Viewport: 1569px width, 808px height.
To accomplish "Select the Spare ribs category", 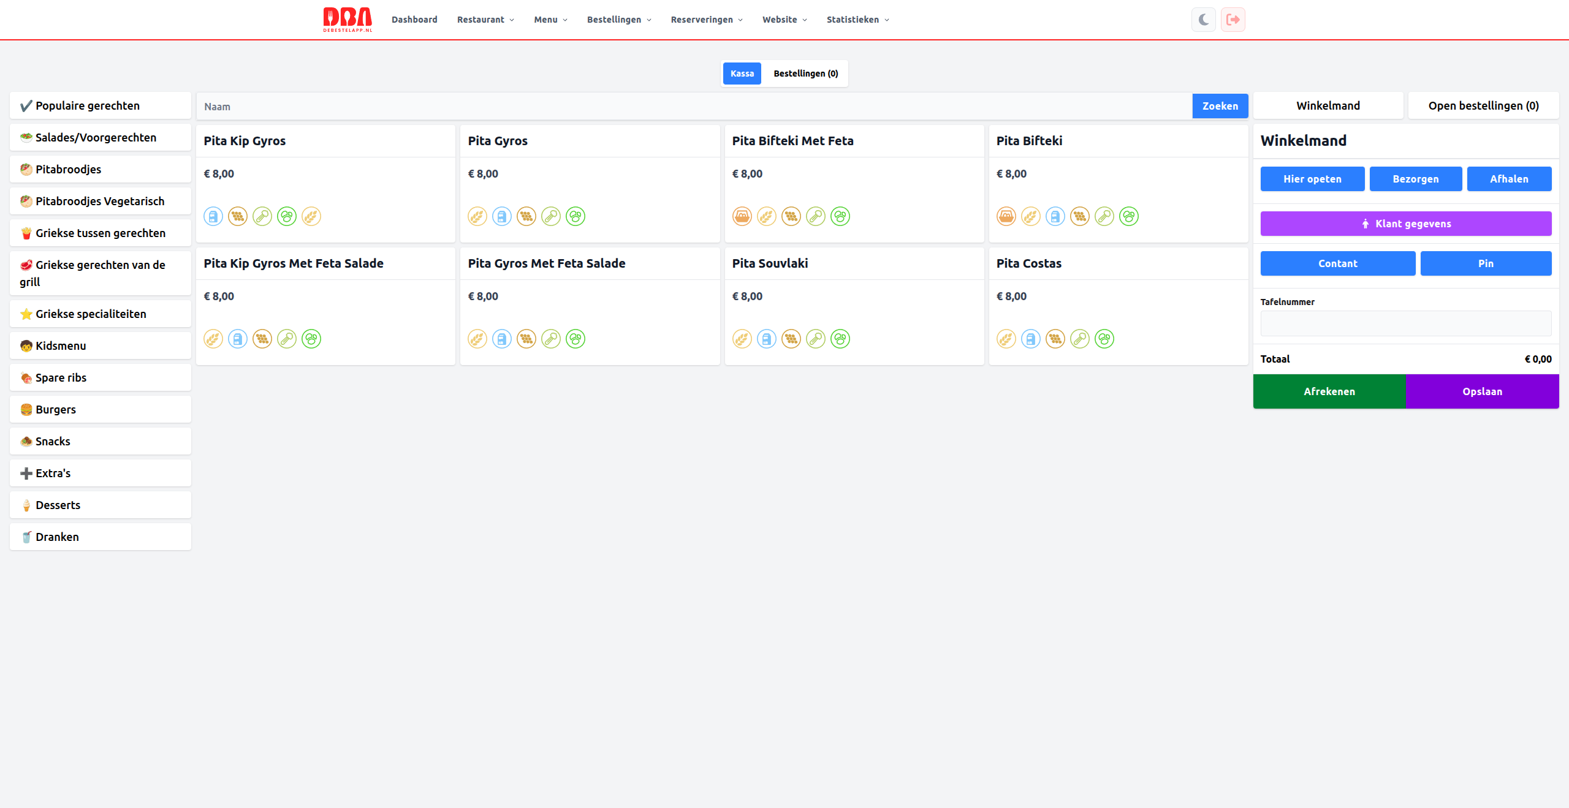I will [x=101, y=378].
